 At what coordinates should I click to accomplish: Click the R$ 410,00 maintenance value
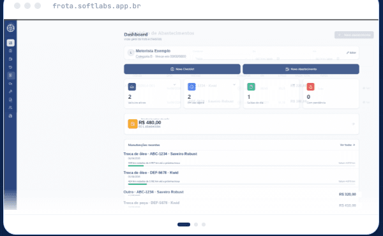pyautogui.click(x=347, y=205)
